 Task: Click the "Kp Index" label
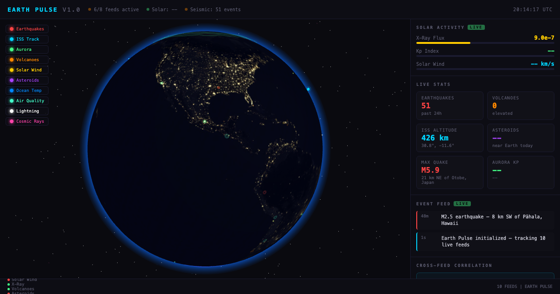[x=427, y=51]
